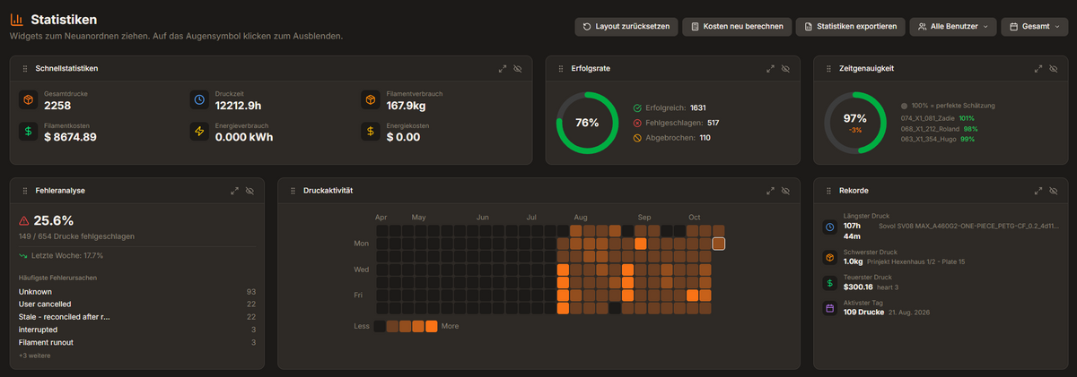1077x377 pixels.
Task: Click Statistiken exportieren button
Action: 850,27
